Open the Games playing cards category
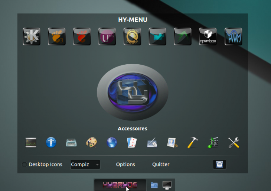This screenshot has width=271, height=191. (132, 142)
